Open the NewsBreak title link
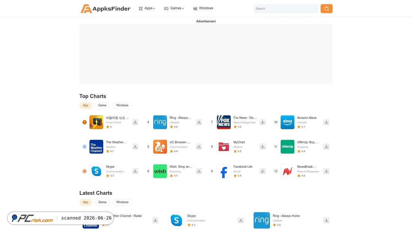412x232 pixels. 307,167
